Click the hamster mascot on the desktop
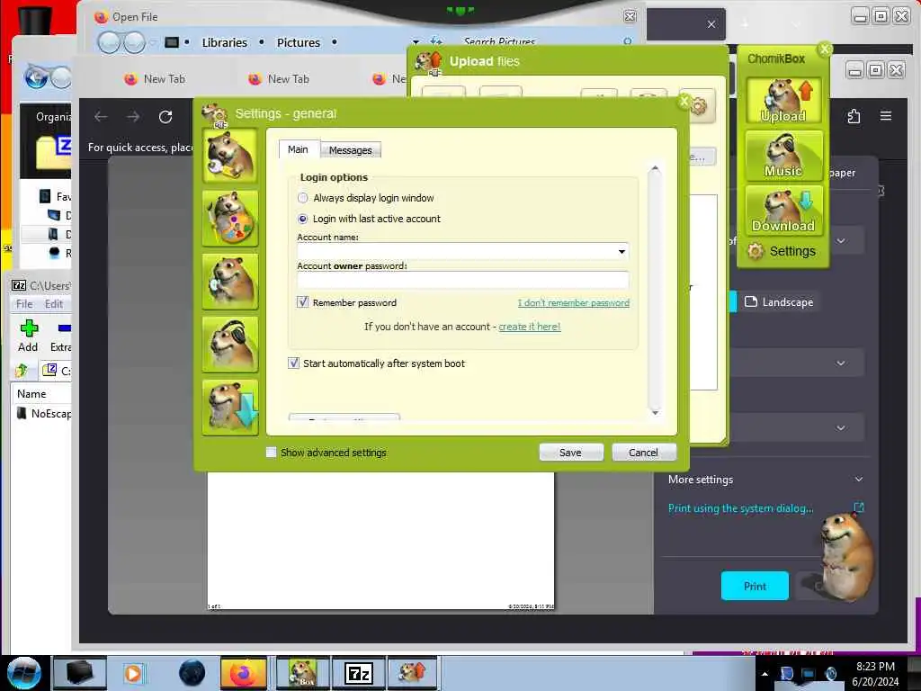The width and height of the screenshot is (921, 691). tap(845, 556)
